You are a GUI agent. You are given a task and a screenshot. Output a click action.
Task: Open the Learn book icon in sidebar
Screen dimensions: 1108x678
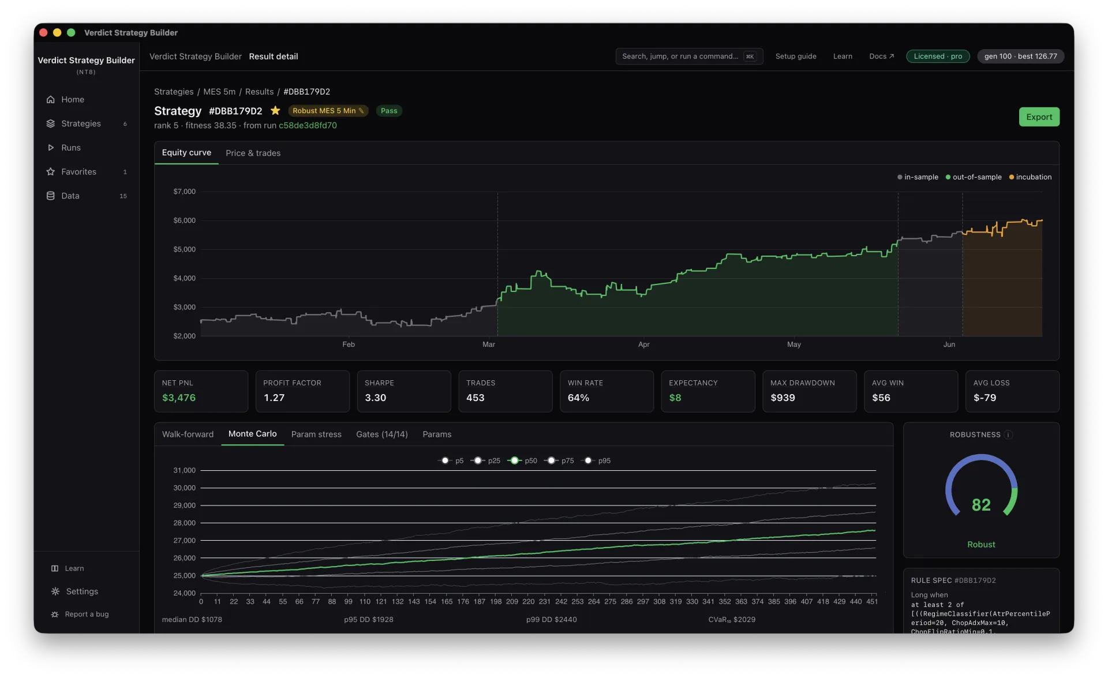[55, 568]
